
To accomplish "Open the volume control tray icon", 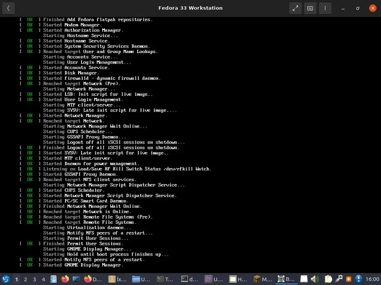I will [315, 279].
